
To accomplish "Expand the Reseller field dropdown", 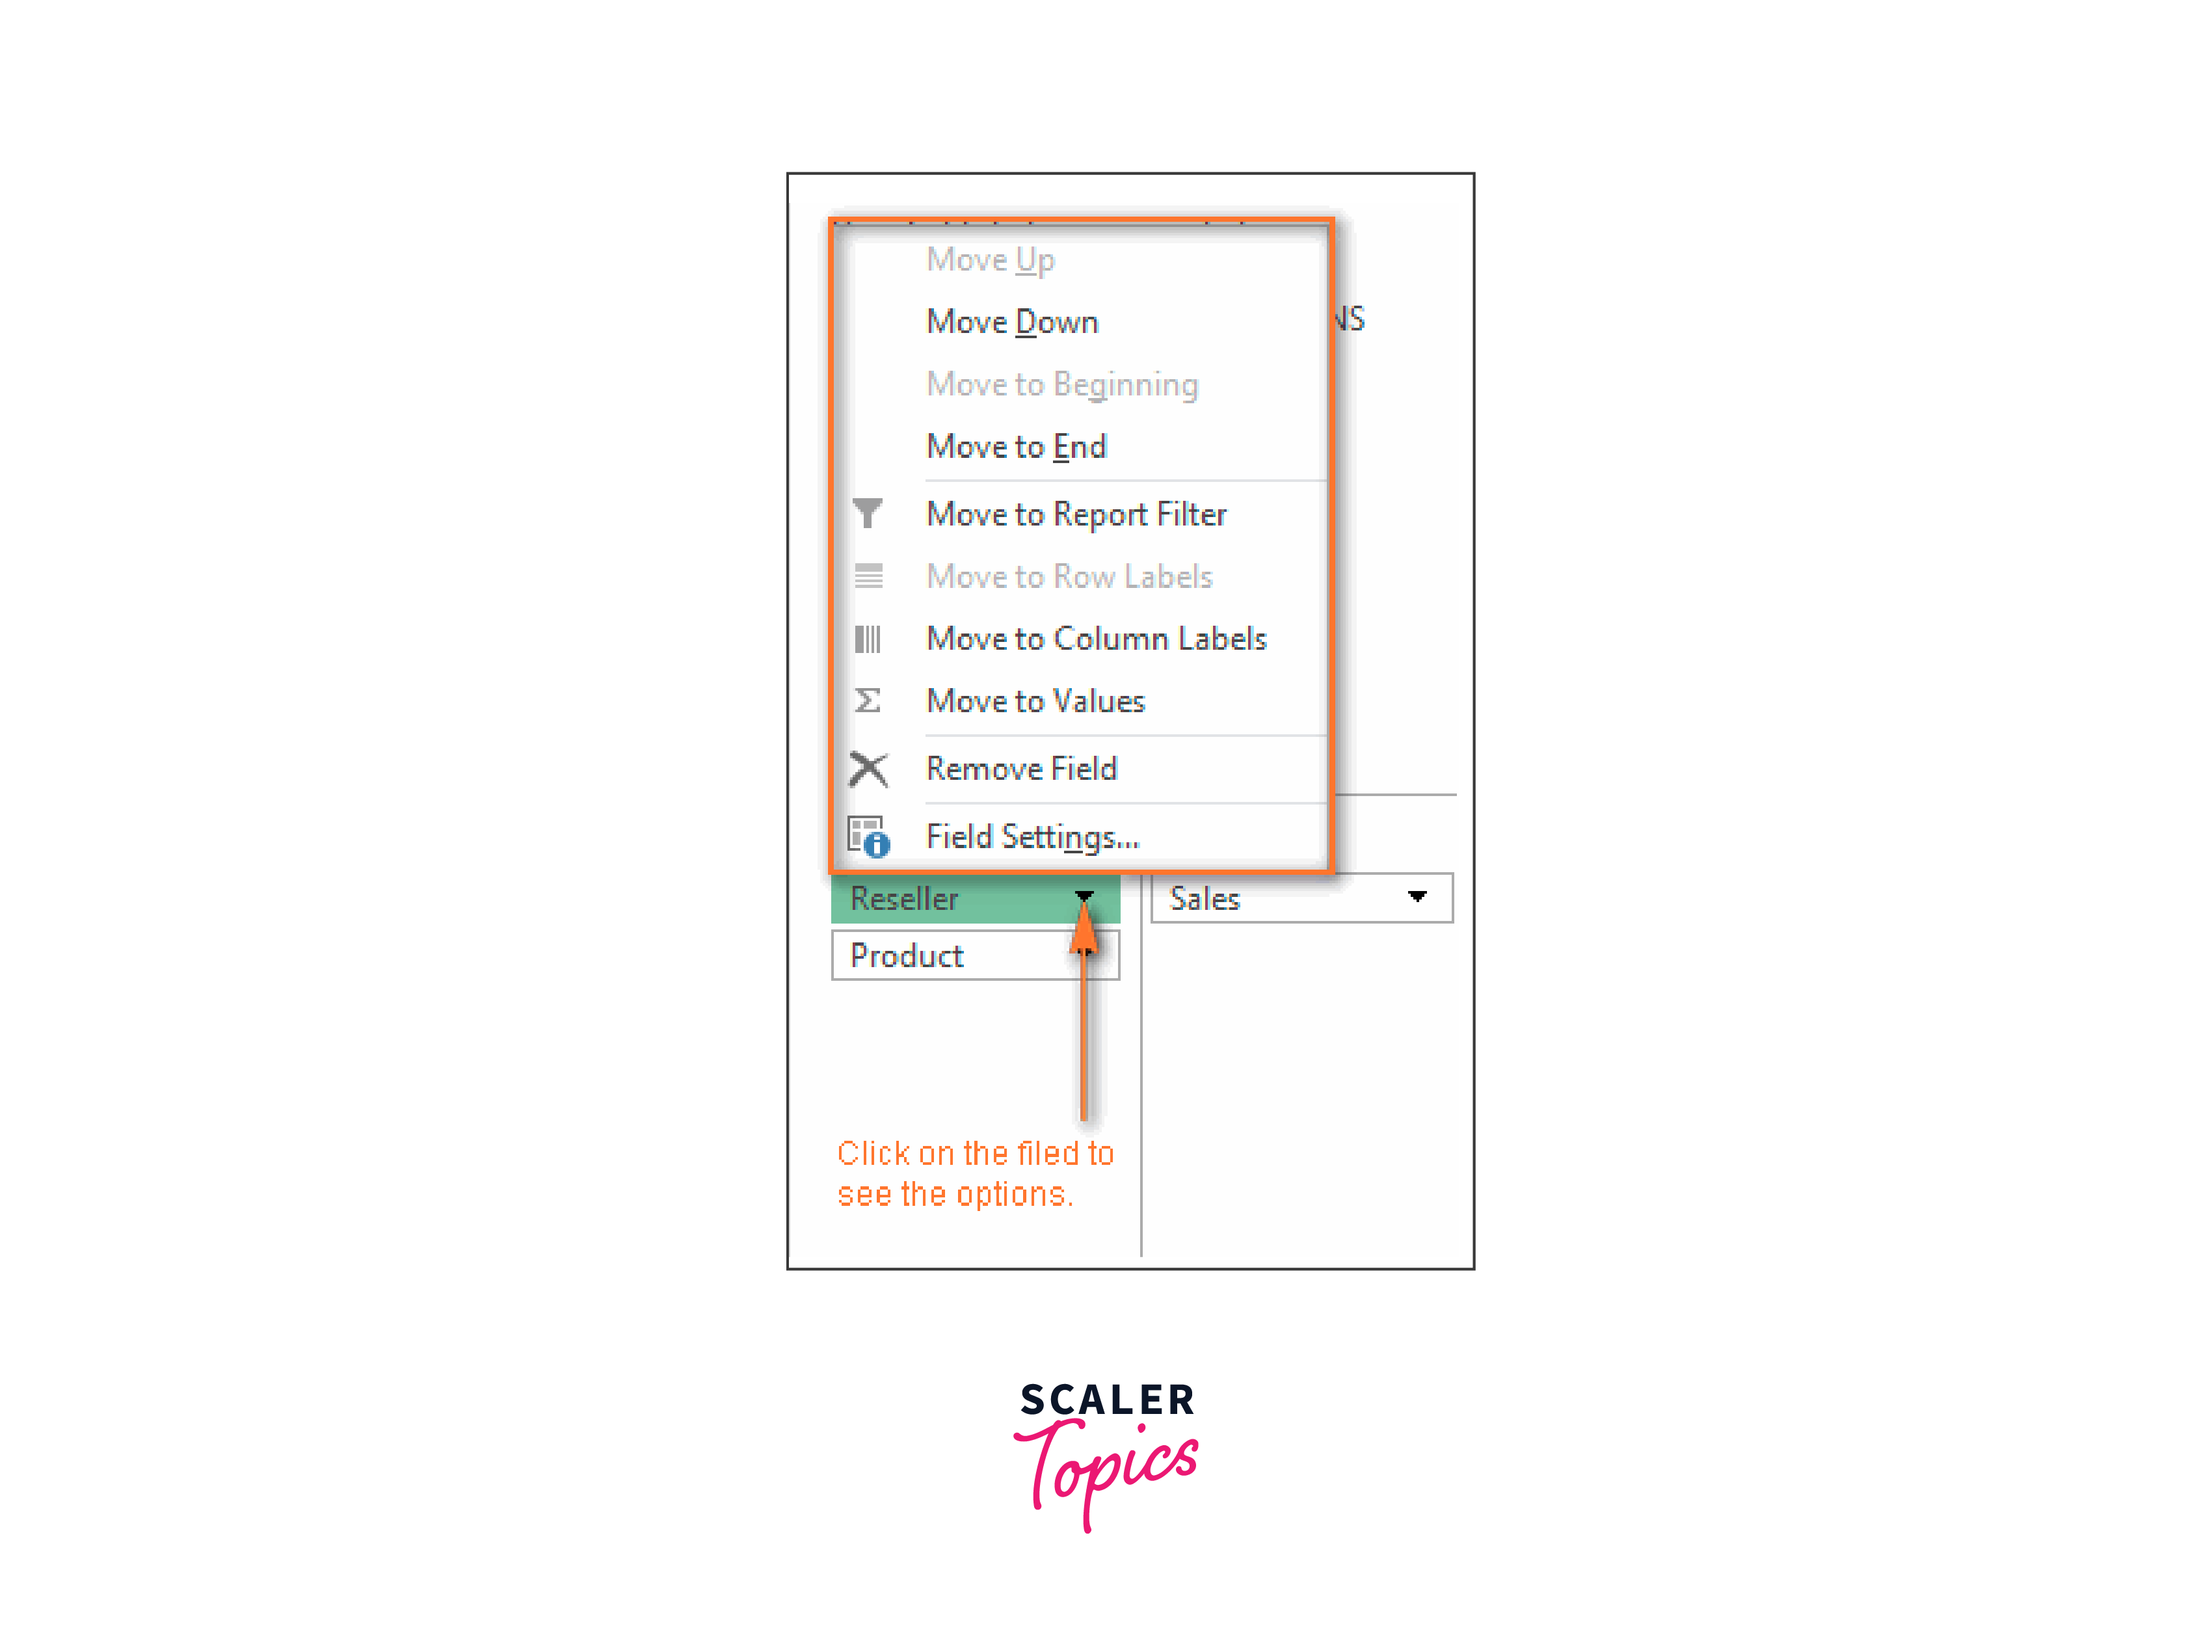I will click(1079, 897).
